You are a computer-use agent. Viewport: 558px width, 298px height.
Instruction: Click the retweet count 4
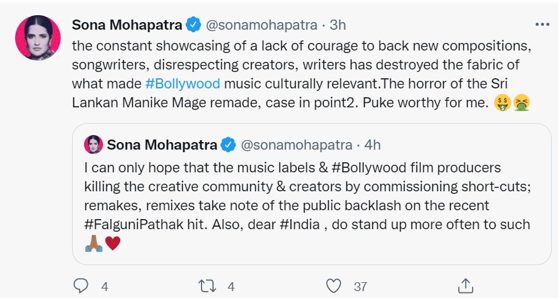tap(231, 286)
